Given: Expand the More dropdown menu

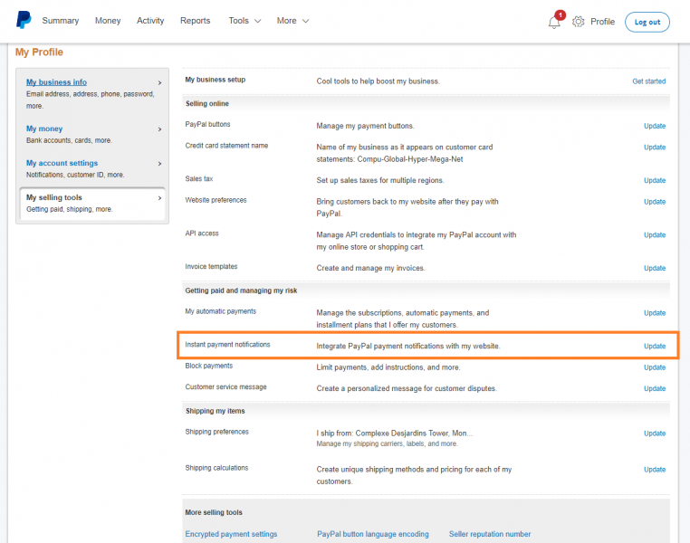Looking at the screenshot, I should 292,21.
